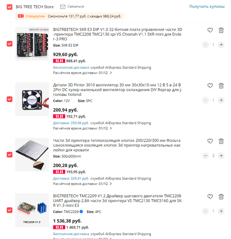Add SKR E3 DIP board to wishlist
This screenshot has height=239, width=231.
point(210,30)
